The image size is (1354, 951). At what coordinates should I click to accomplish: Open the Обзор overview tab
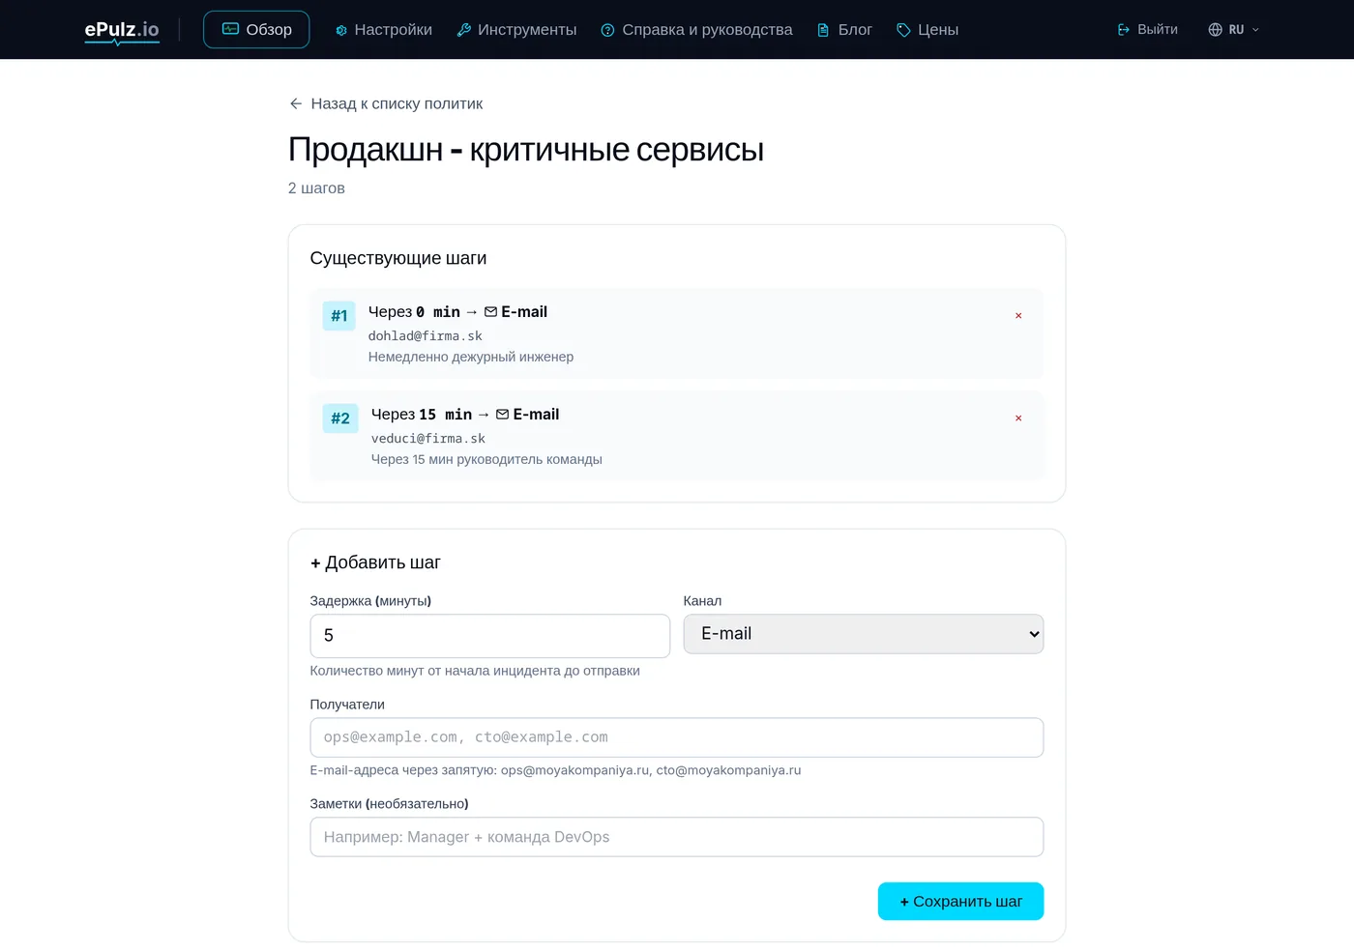pyautogui.click(x=256, y=30)
